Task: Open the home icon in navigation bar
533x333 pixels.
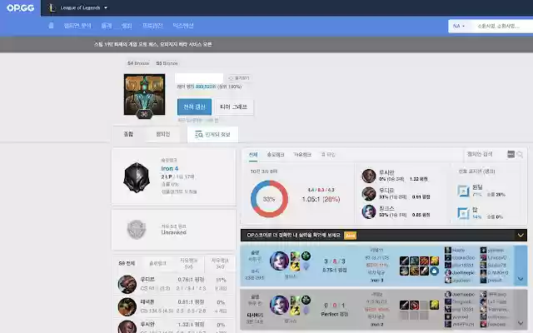Action: pos(51,26)
